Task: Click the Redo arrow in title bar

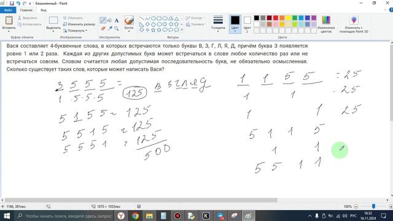Action: (x=25, y=3)
